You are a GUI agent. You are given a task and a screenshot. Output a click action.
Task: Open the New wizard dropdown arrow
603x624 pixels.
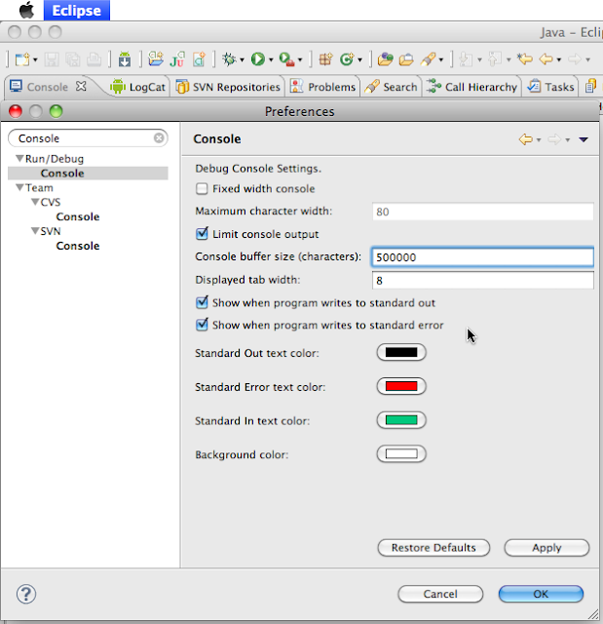pos(35,60)
